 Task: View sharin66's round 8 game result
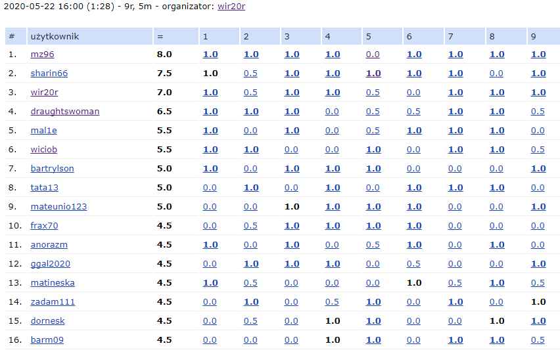tap(496, 74)
